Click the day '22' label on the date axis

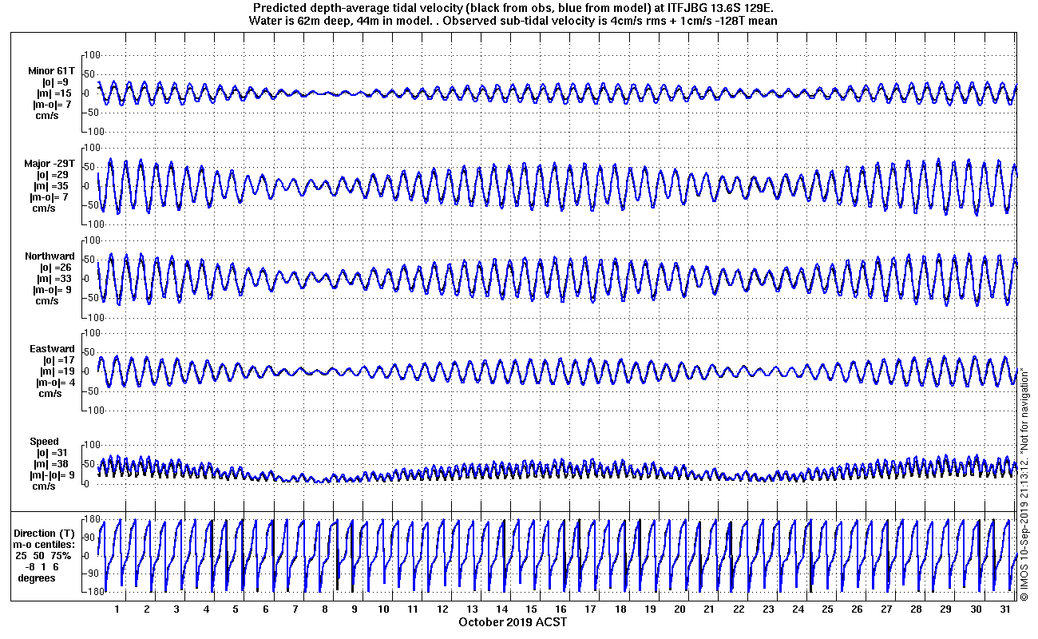pyautogui.click(x=739, y=609)
